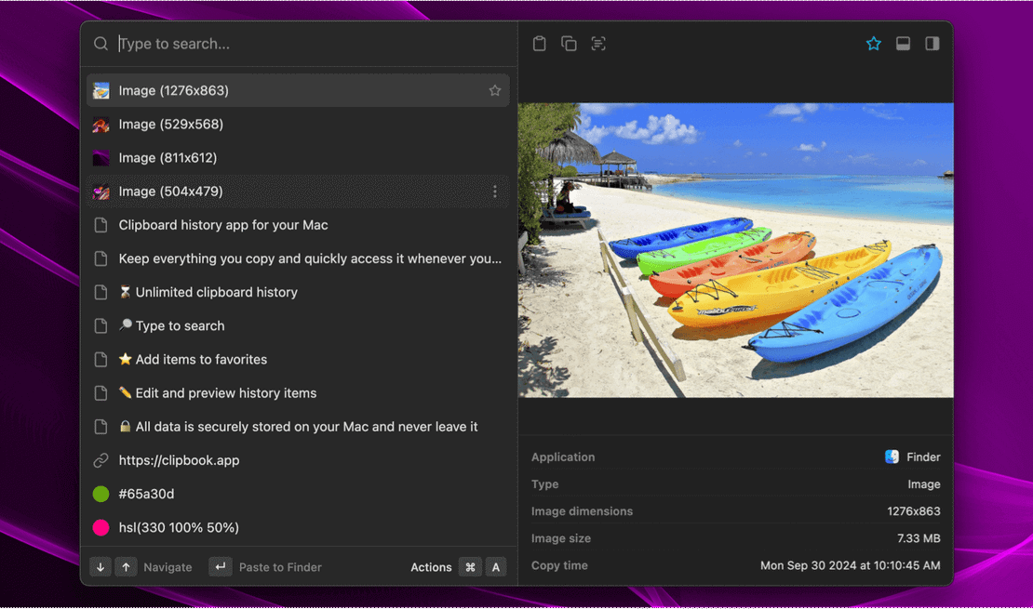Select the Image (1276x863) history item
This screenshot has height=609, width=1033.
[x=298, y=90]
